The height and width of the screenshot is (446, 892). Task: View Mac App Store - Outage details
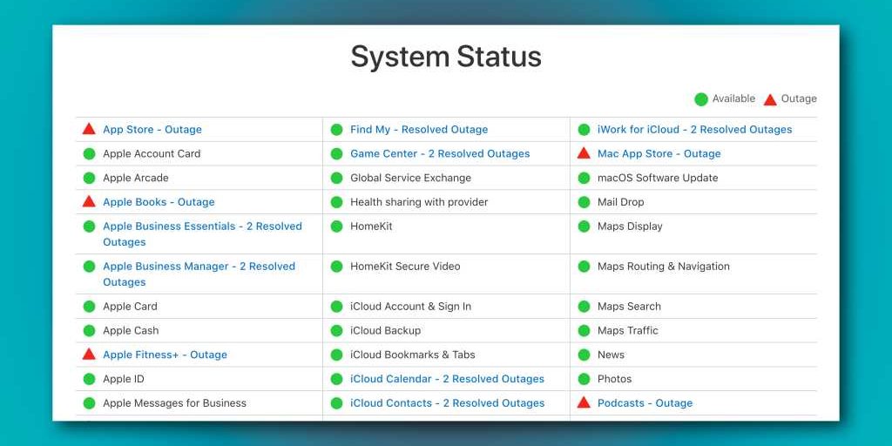click(x=659, y=154)
